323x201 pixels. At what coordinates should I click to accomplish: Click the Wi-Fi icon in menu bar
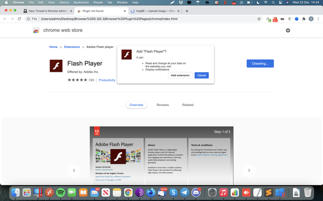click(x=266, y=3)
